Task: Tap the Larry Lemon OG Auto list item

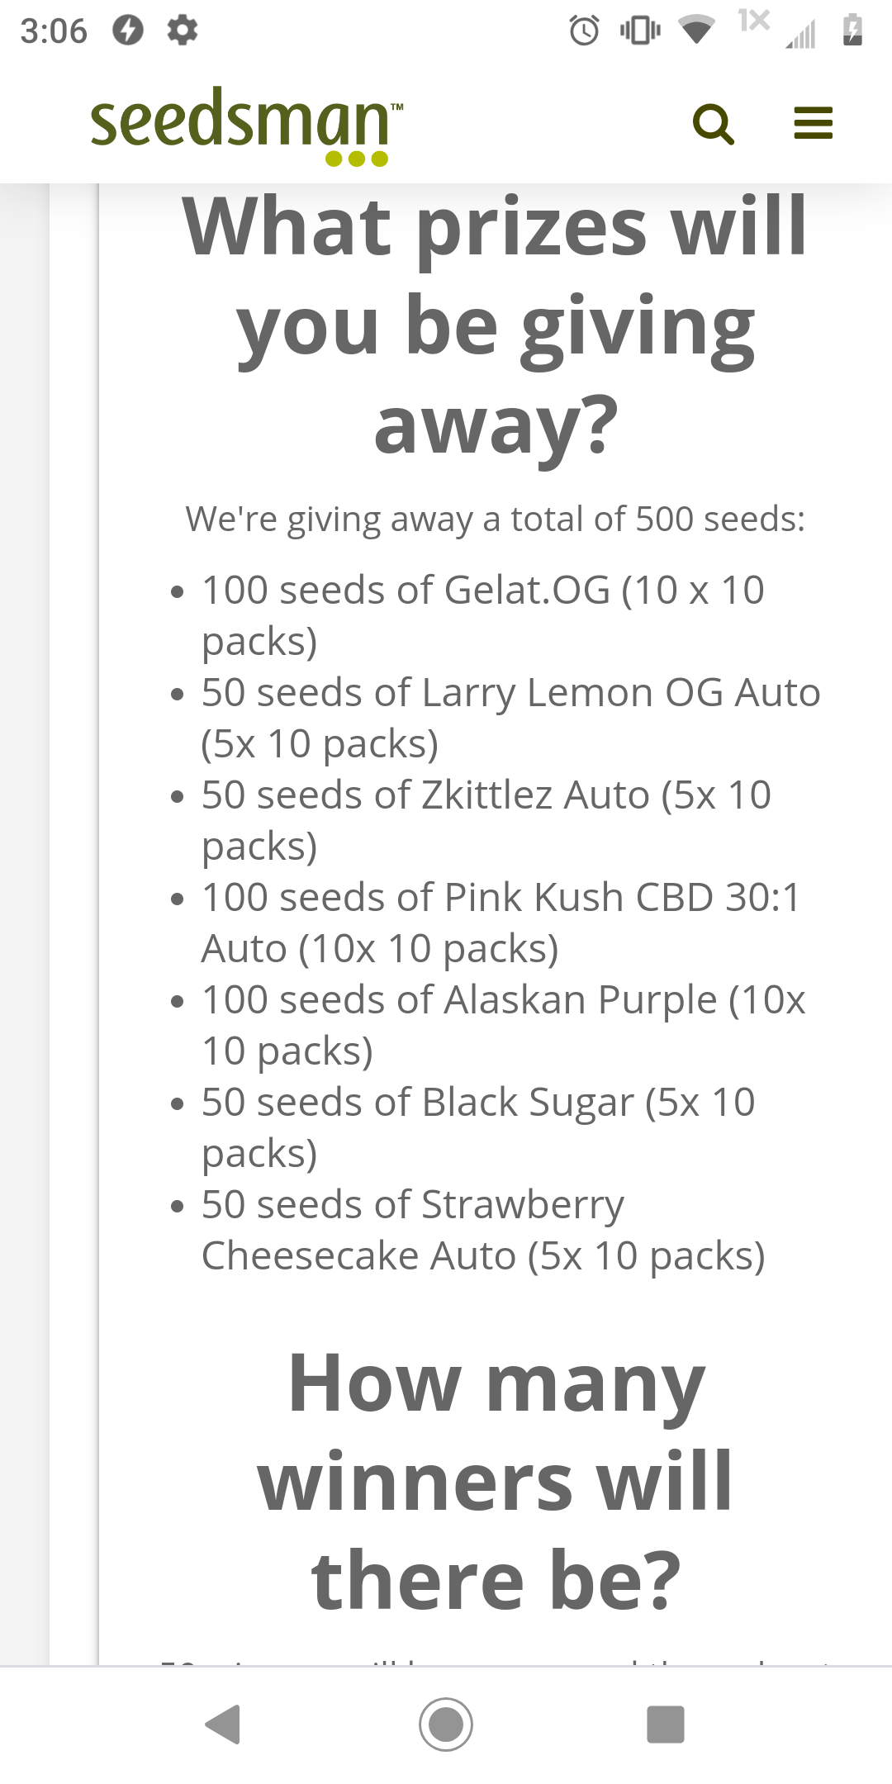Action: tap(510, 718)
